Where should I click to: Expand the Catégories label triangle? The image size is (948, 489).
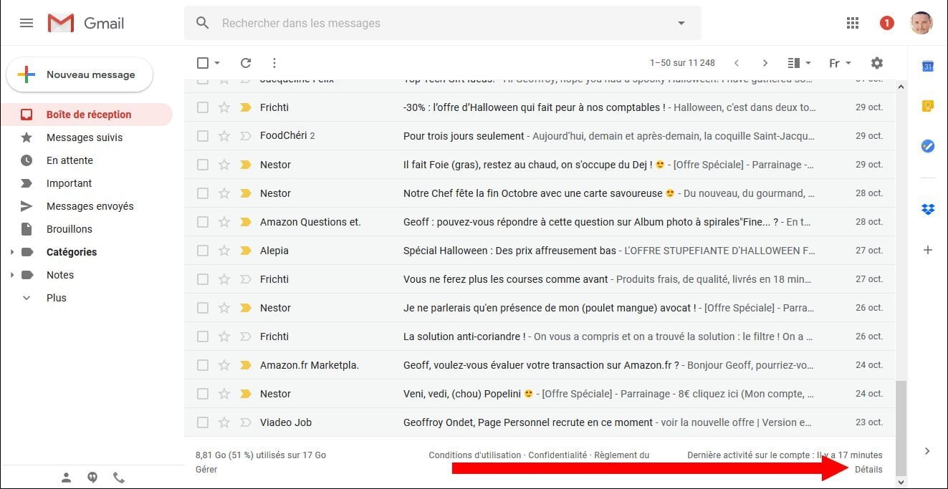tap(11, 252)
